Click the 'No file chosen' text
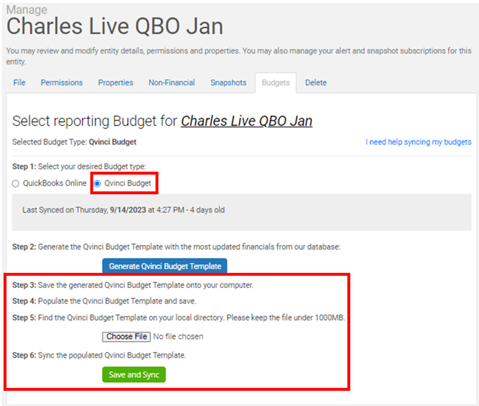This screenshot has width=479, height=406. pyautogui.click(x=178, y=336)
